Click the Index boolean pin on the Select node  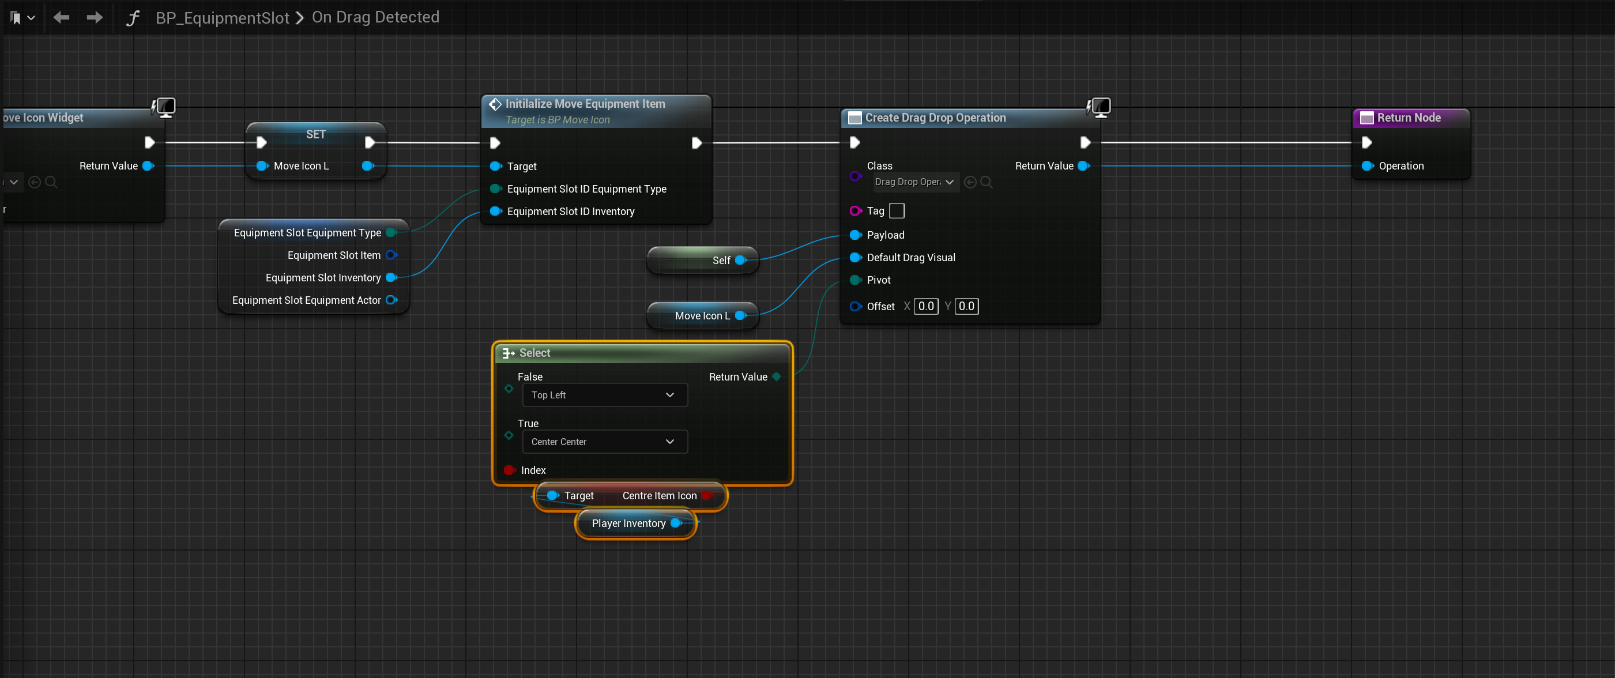509,470
